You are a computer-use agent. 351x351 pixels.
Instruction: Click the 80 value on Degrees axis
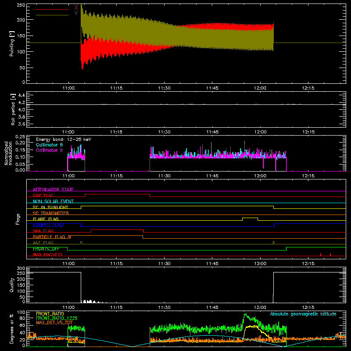point(22,318)
